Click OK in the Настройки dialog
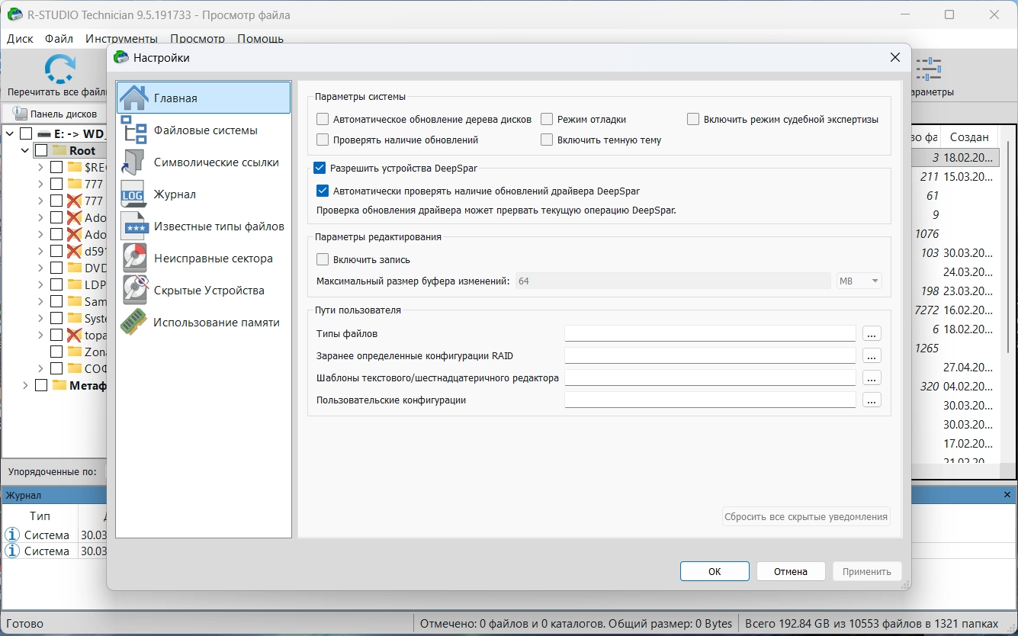 715,571
